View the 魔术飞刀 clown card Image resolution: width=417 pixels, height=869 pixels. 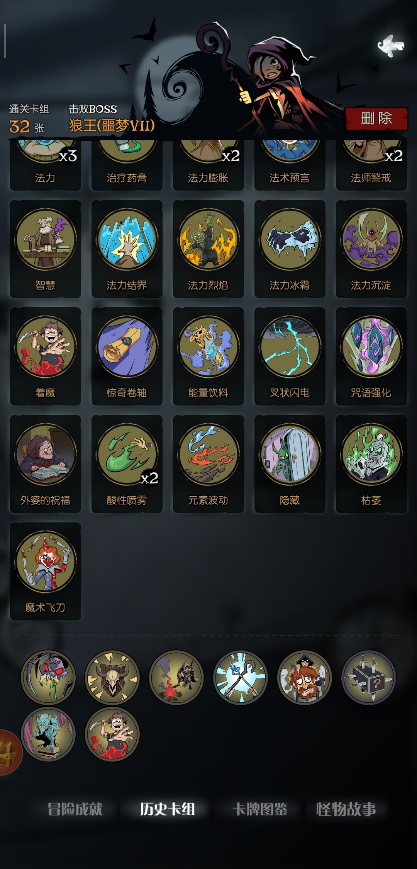(x=46, y=571)
